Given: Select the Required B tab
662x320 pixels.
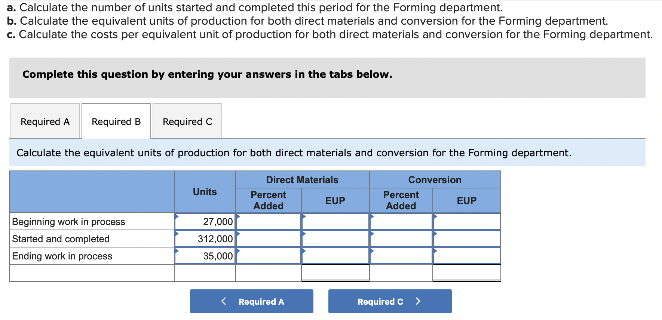Looking at the screenshot, I should coord(116,121).
